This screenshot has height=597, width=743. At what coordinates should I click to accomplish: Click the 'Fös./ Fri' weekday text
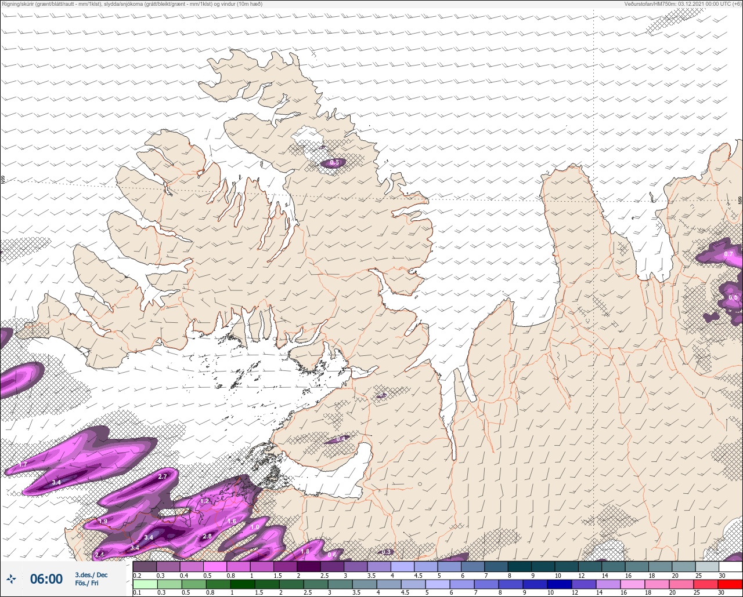tap(86, 583)
